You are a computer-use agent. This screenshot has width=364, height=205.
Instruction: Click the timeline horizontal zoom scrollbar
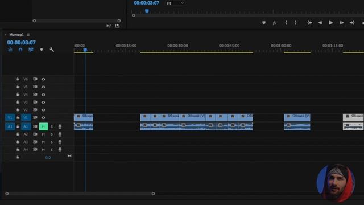(80, 194)
